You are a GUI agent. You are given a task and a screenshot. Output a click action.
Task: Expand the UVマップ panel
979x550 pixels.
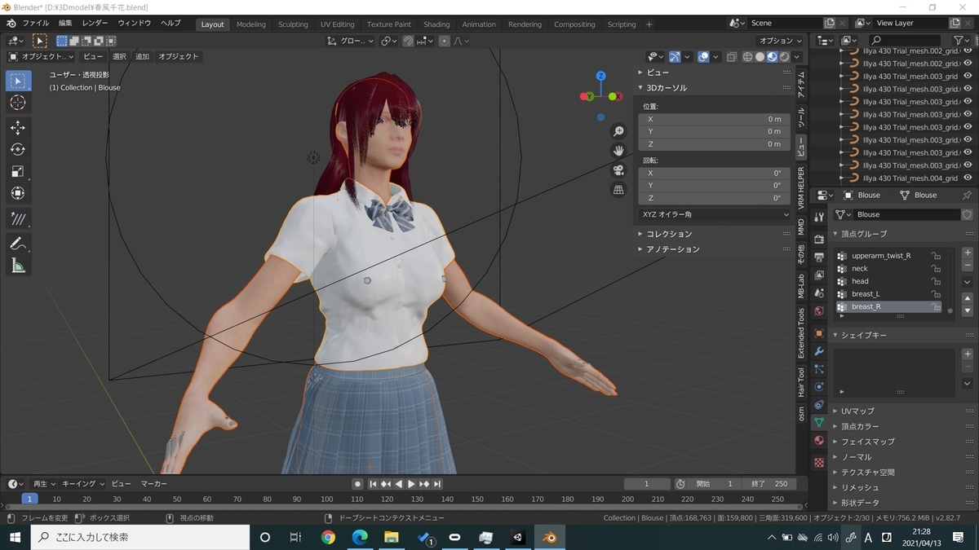tap(857, 411)
